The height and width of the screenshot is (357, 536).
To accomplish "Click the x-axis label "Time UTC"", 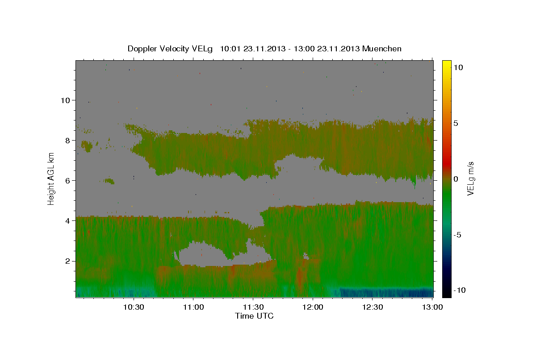I will pos(254,316).
